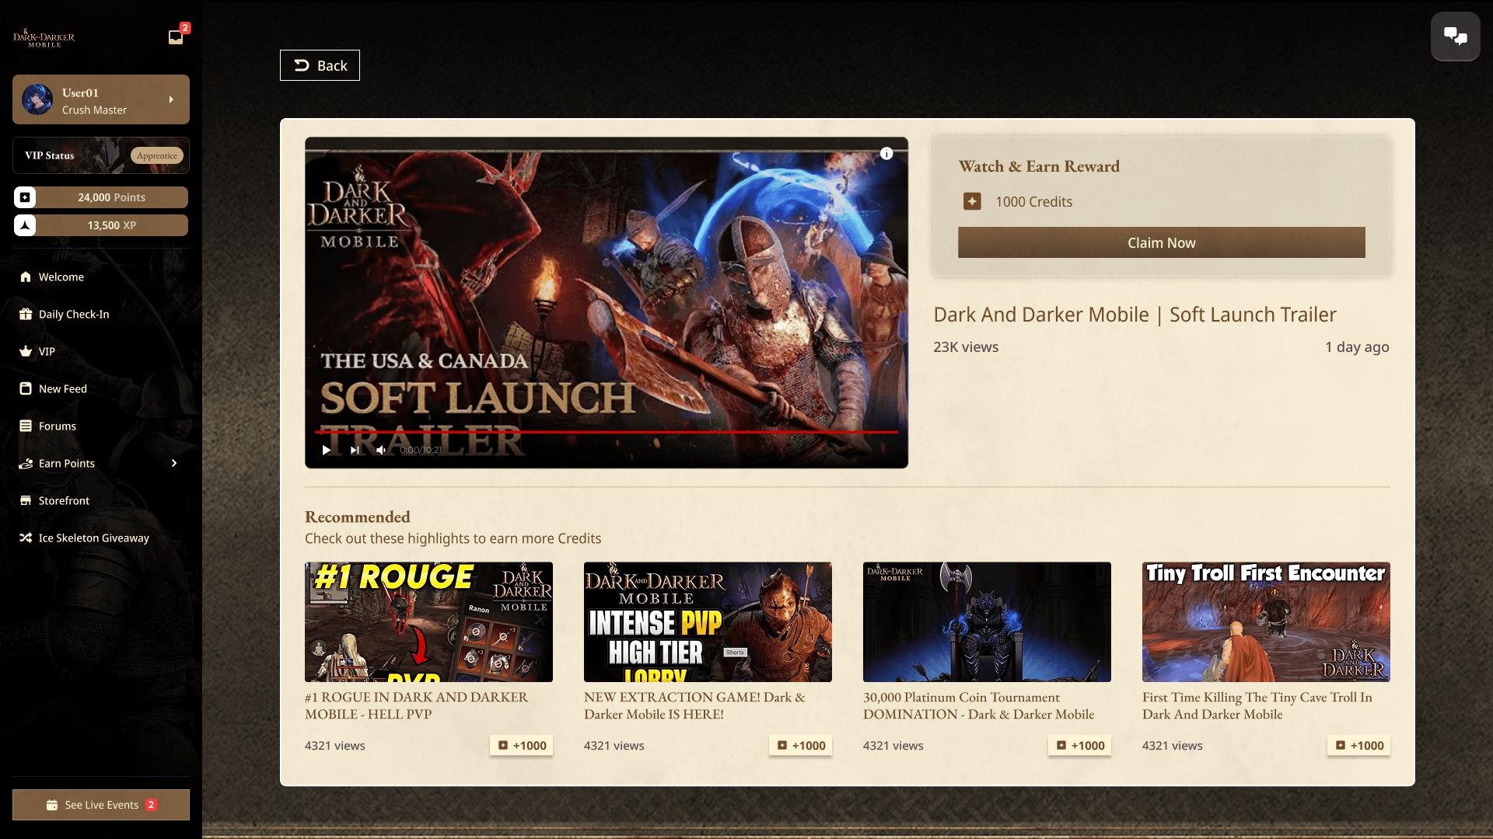Open '#1 ROGUE IN DARK AND DARKER' title

pyautogui.click(x=417, y=706)
